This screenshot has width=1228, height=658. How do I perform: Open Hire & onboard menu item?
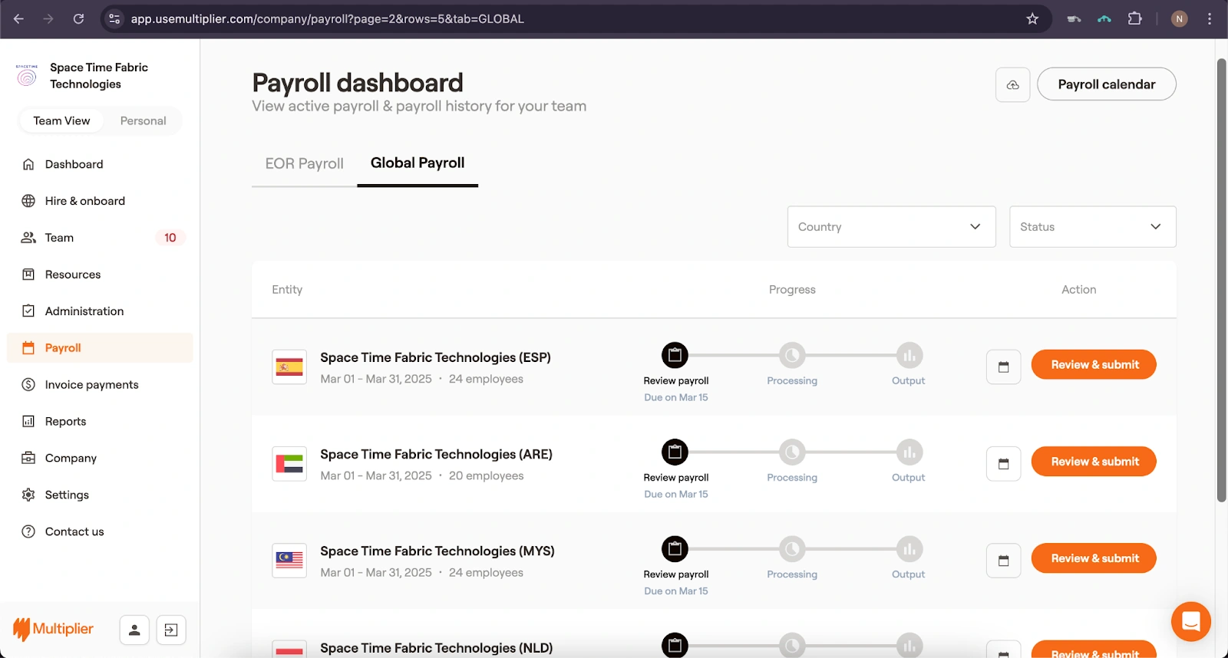(100, 201)
